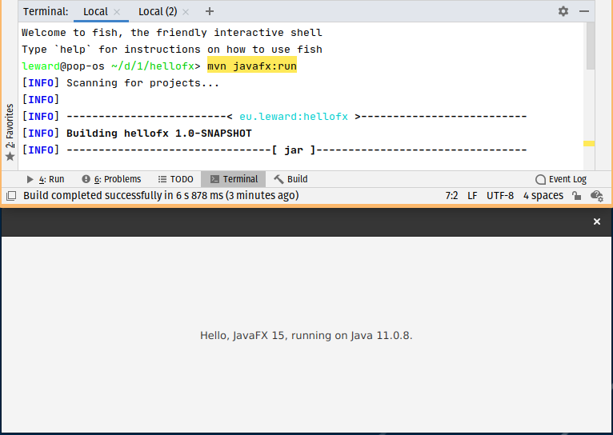Click the inspections status icon in status bar

[x=597, y=196]
